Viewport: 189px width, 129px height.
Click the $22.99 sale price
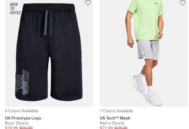[x=106, y=127]
